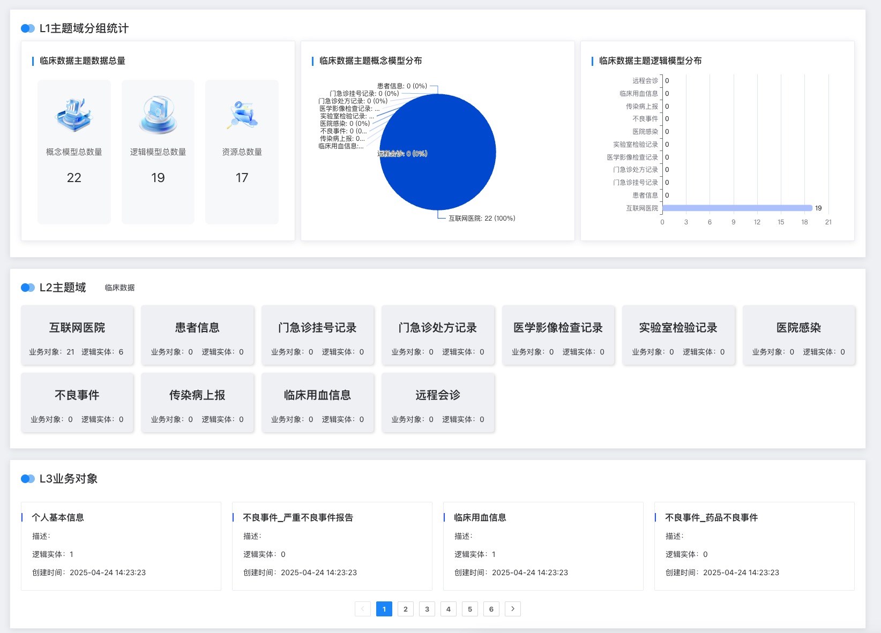This screenshot has height=633, width=881.
Task: Choose page 6 in the pagination
Action: click(x=491, y=609)
